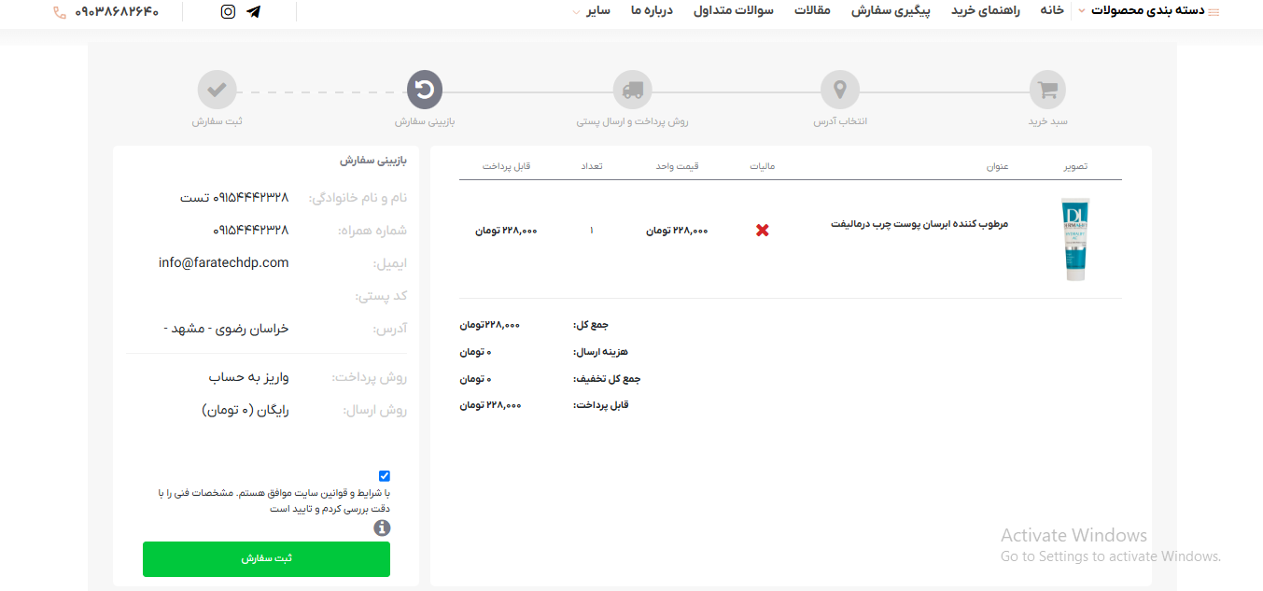Open the مقالات menu item
The width and height of the screenshot is (1263, 591).
coord(813,12)
